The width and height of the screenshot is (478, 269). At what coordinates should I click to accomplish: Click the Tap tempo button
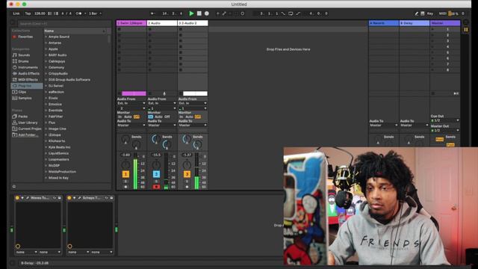(x=28, y=13)
